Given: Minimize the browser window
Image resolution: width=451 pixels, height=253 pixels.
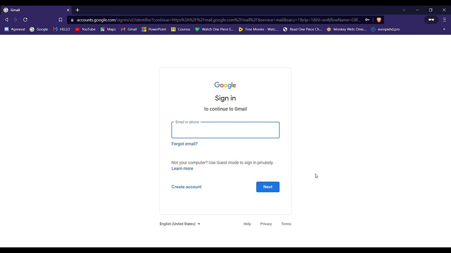Looking at the screenshot, I should click(417, 10).
